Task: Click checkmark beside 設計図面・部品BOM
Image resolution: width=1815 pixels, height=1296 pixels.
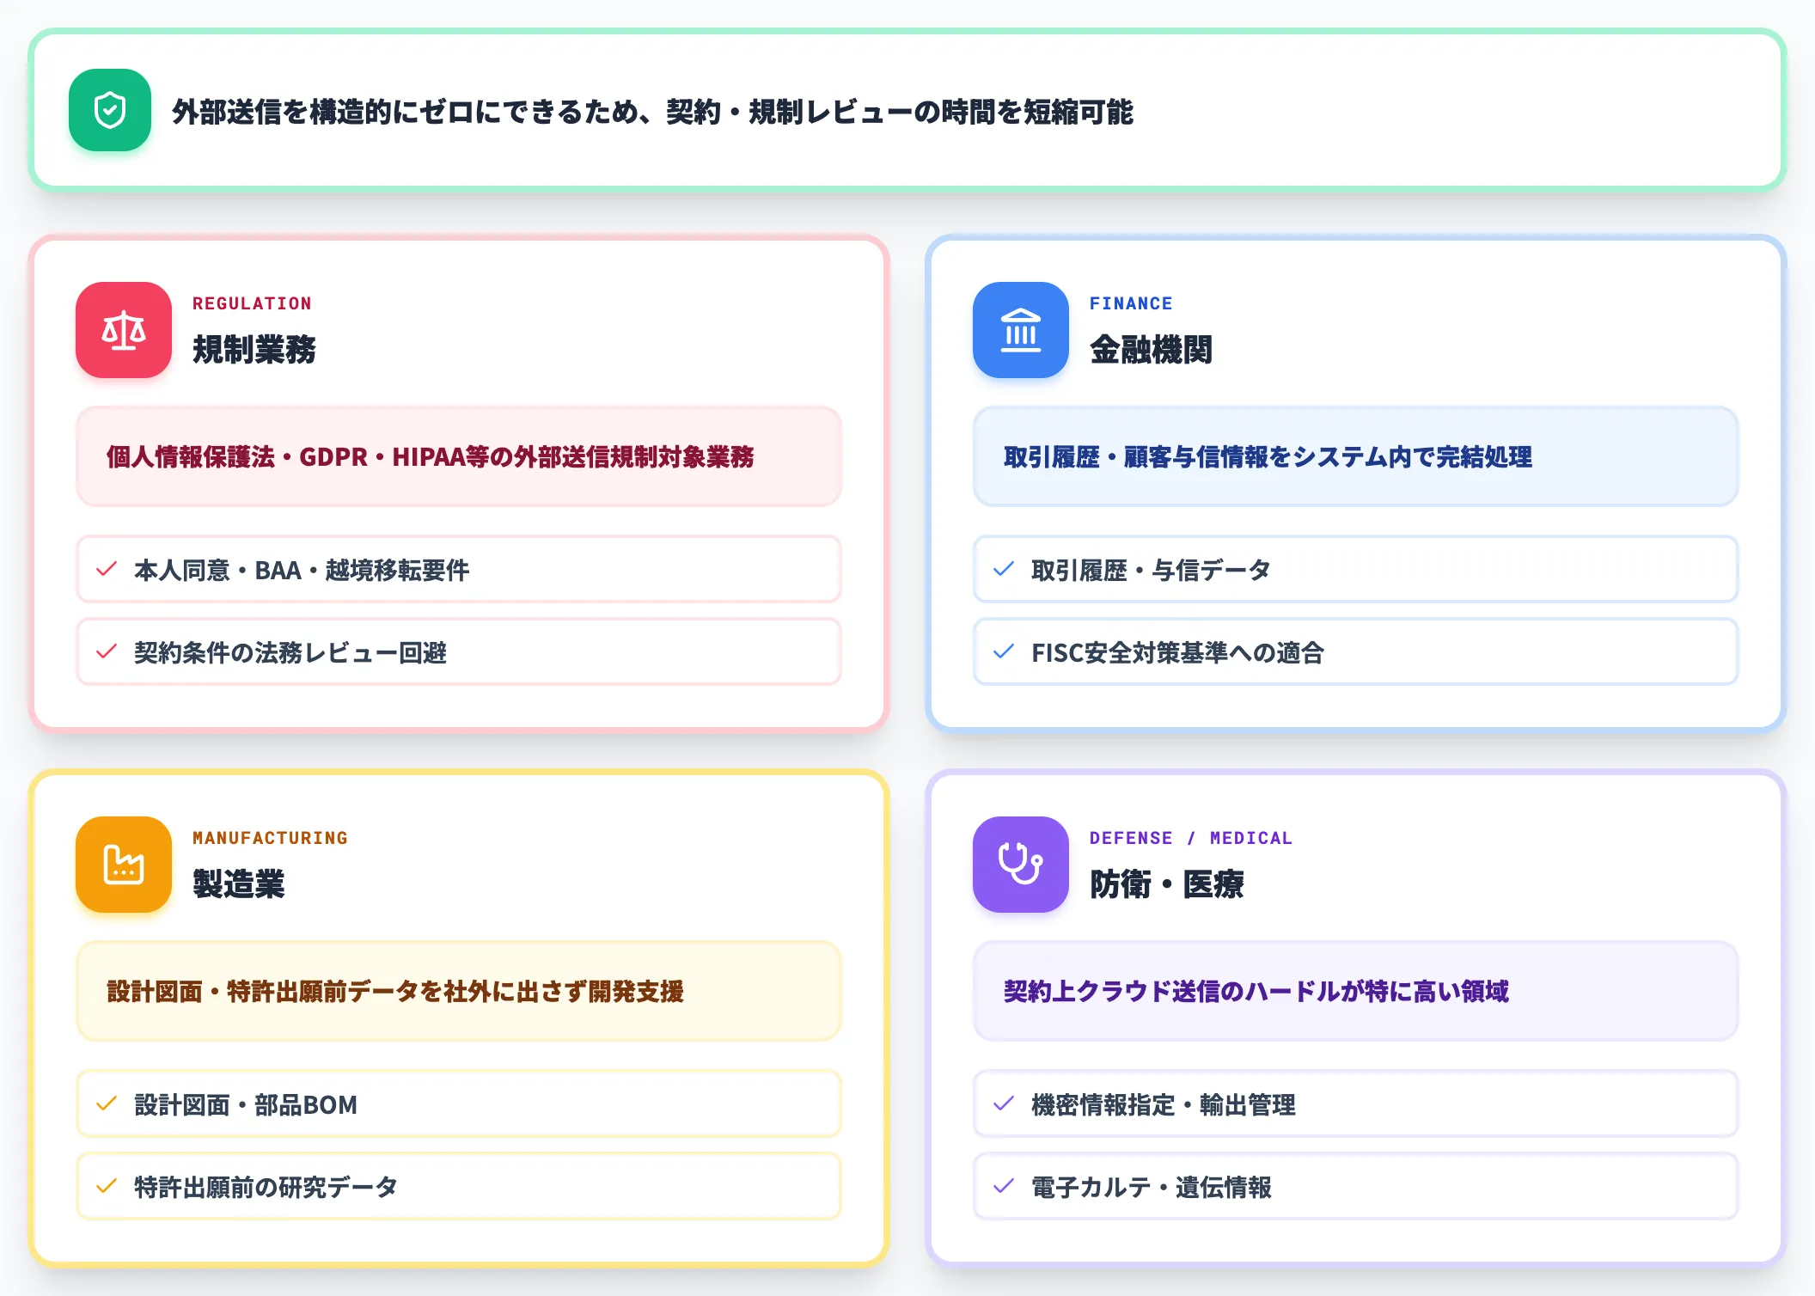Action: tap(107, 1103)
